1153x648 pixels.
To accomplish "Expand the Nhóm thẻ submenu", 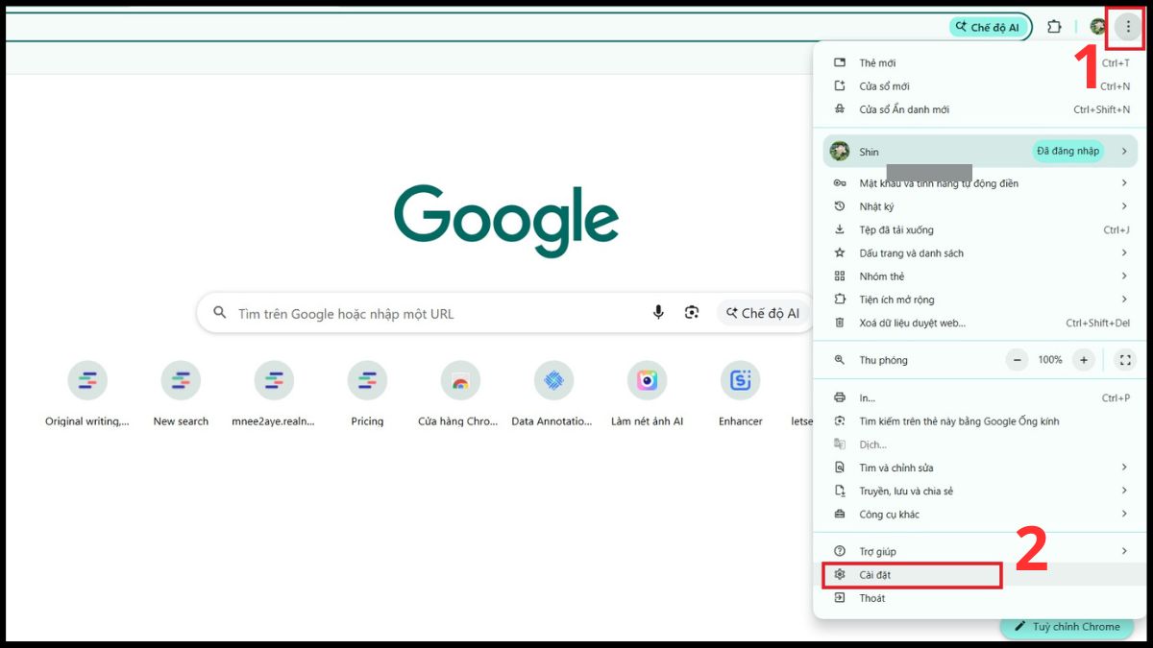I will 981,276.
